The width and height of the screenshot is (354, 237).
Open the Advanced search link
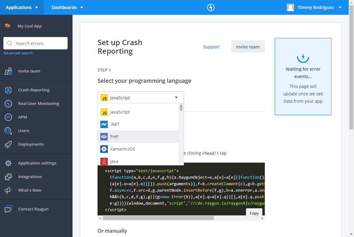coord(18,53)
